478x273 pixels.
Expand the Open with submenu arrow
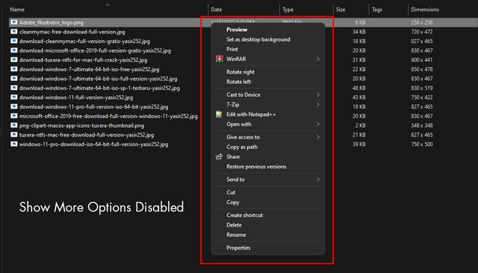318,124
